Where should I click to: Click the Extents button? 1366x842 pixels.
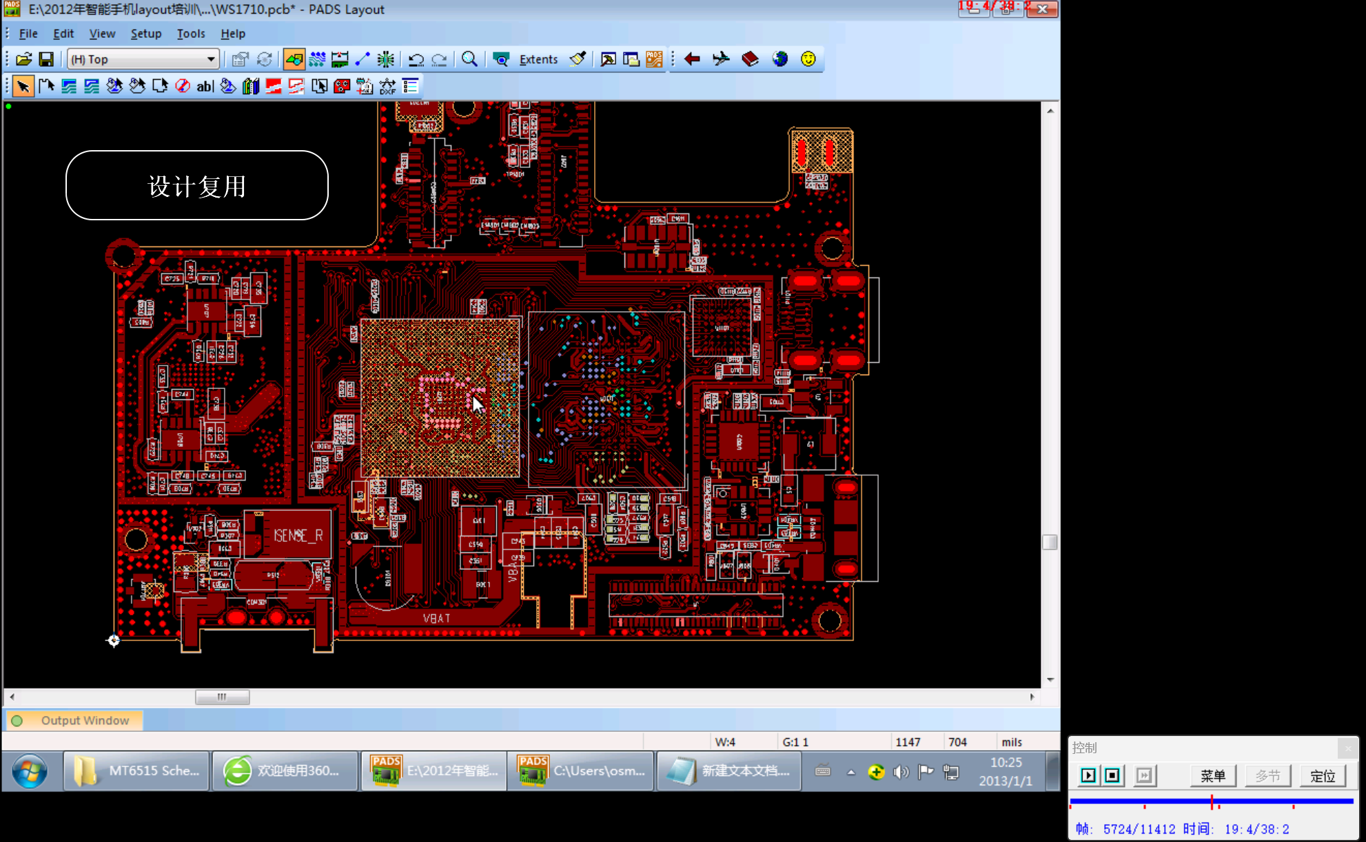click(538, 59)
